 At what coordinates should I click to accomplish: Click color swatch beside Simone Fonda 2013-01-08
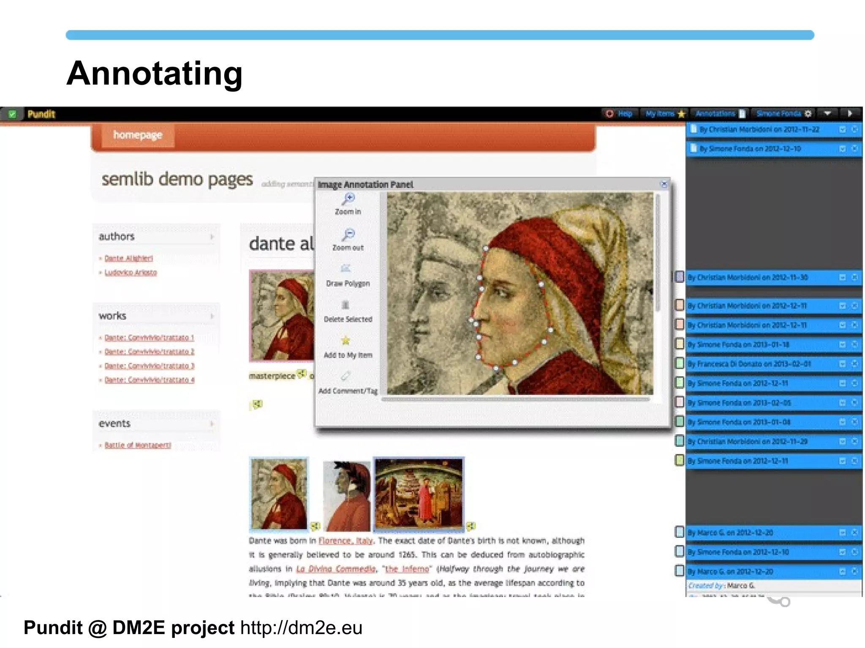coord(680,421)
